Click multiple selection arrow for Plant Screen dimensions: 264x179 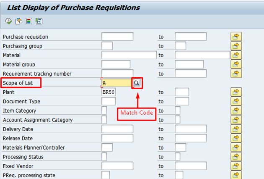[236, 92]
